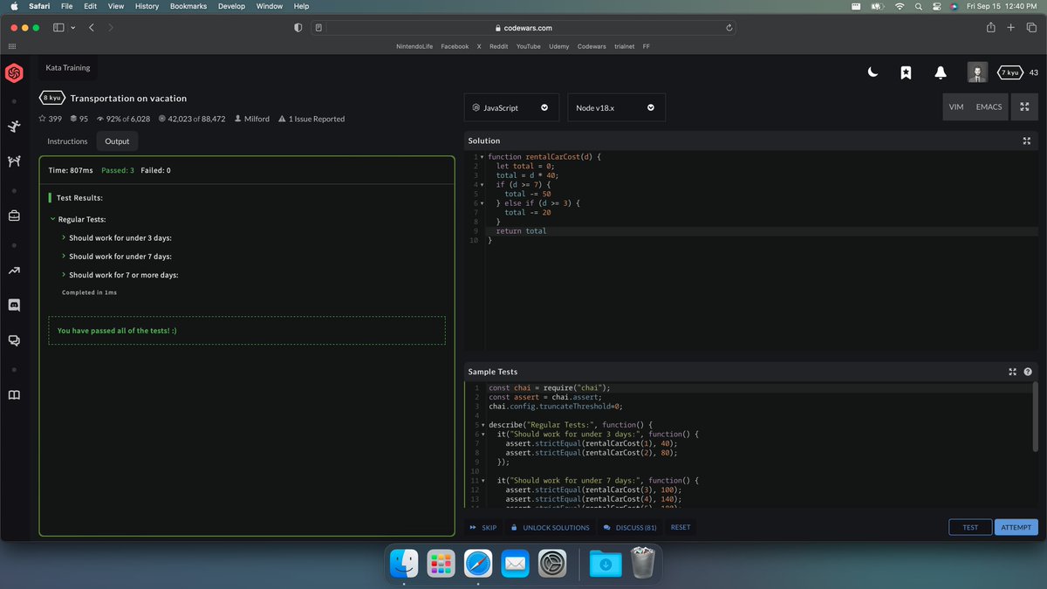The width and height of the screenshot is (1047, 589).
Task: Open Finder in the Dock
Action: [403, 564]
